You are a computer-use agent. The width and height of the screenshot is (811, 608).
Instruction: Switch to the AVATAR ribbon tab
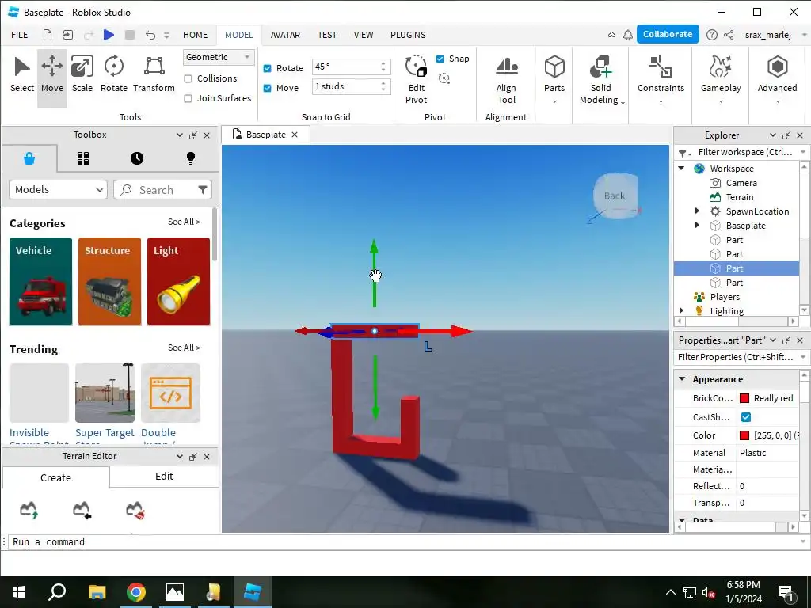pos(285,35)
